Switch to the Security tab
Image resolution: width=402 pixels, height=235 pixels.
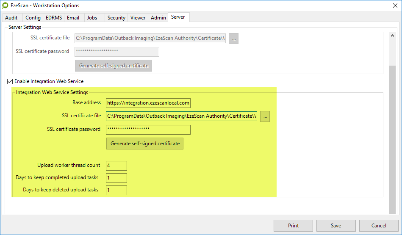coord(116,18)
